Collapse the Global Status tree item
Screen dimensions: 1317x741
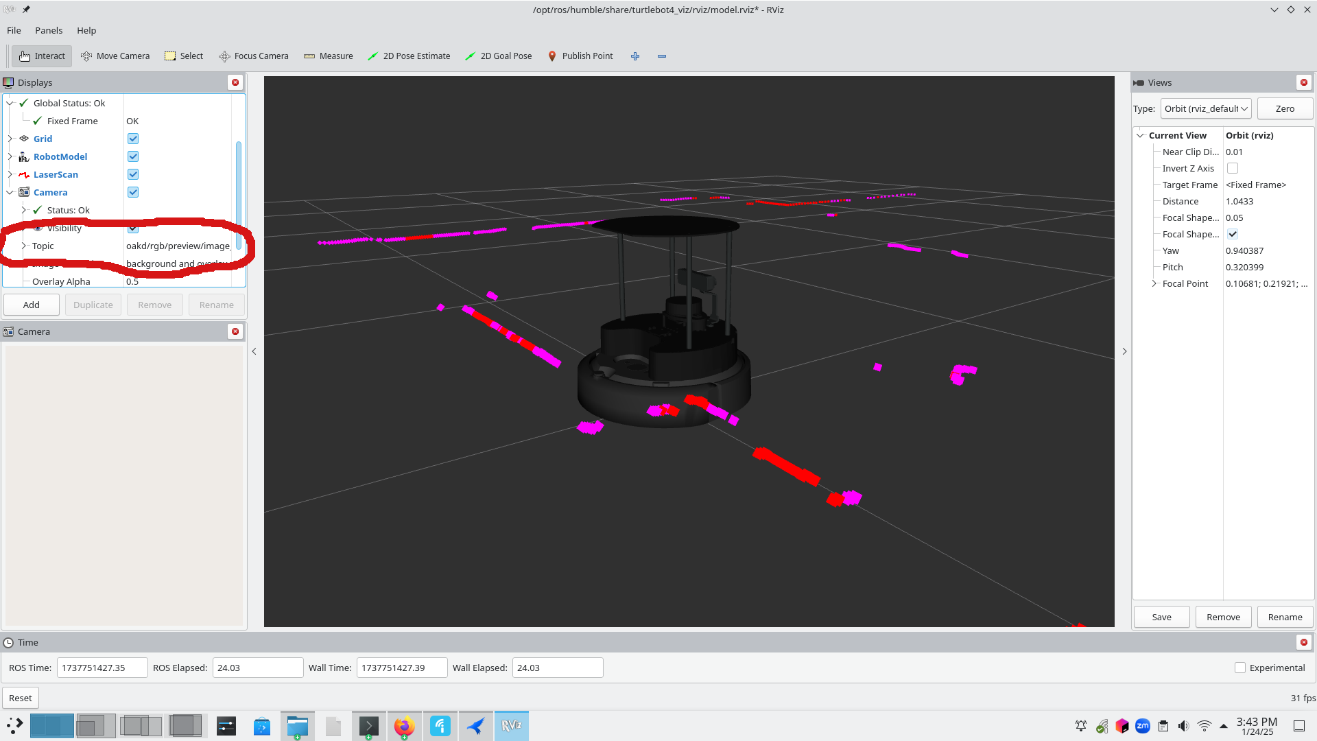[10, 103]
